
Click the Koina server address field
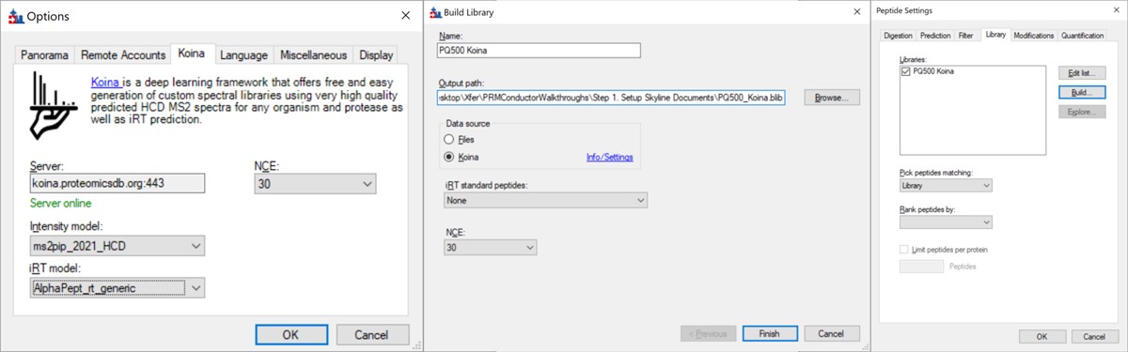117,183
